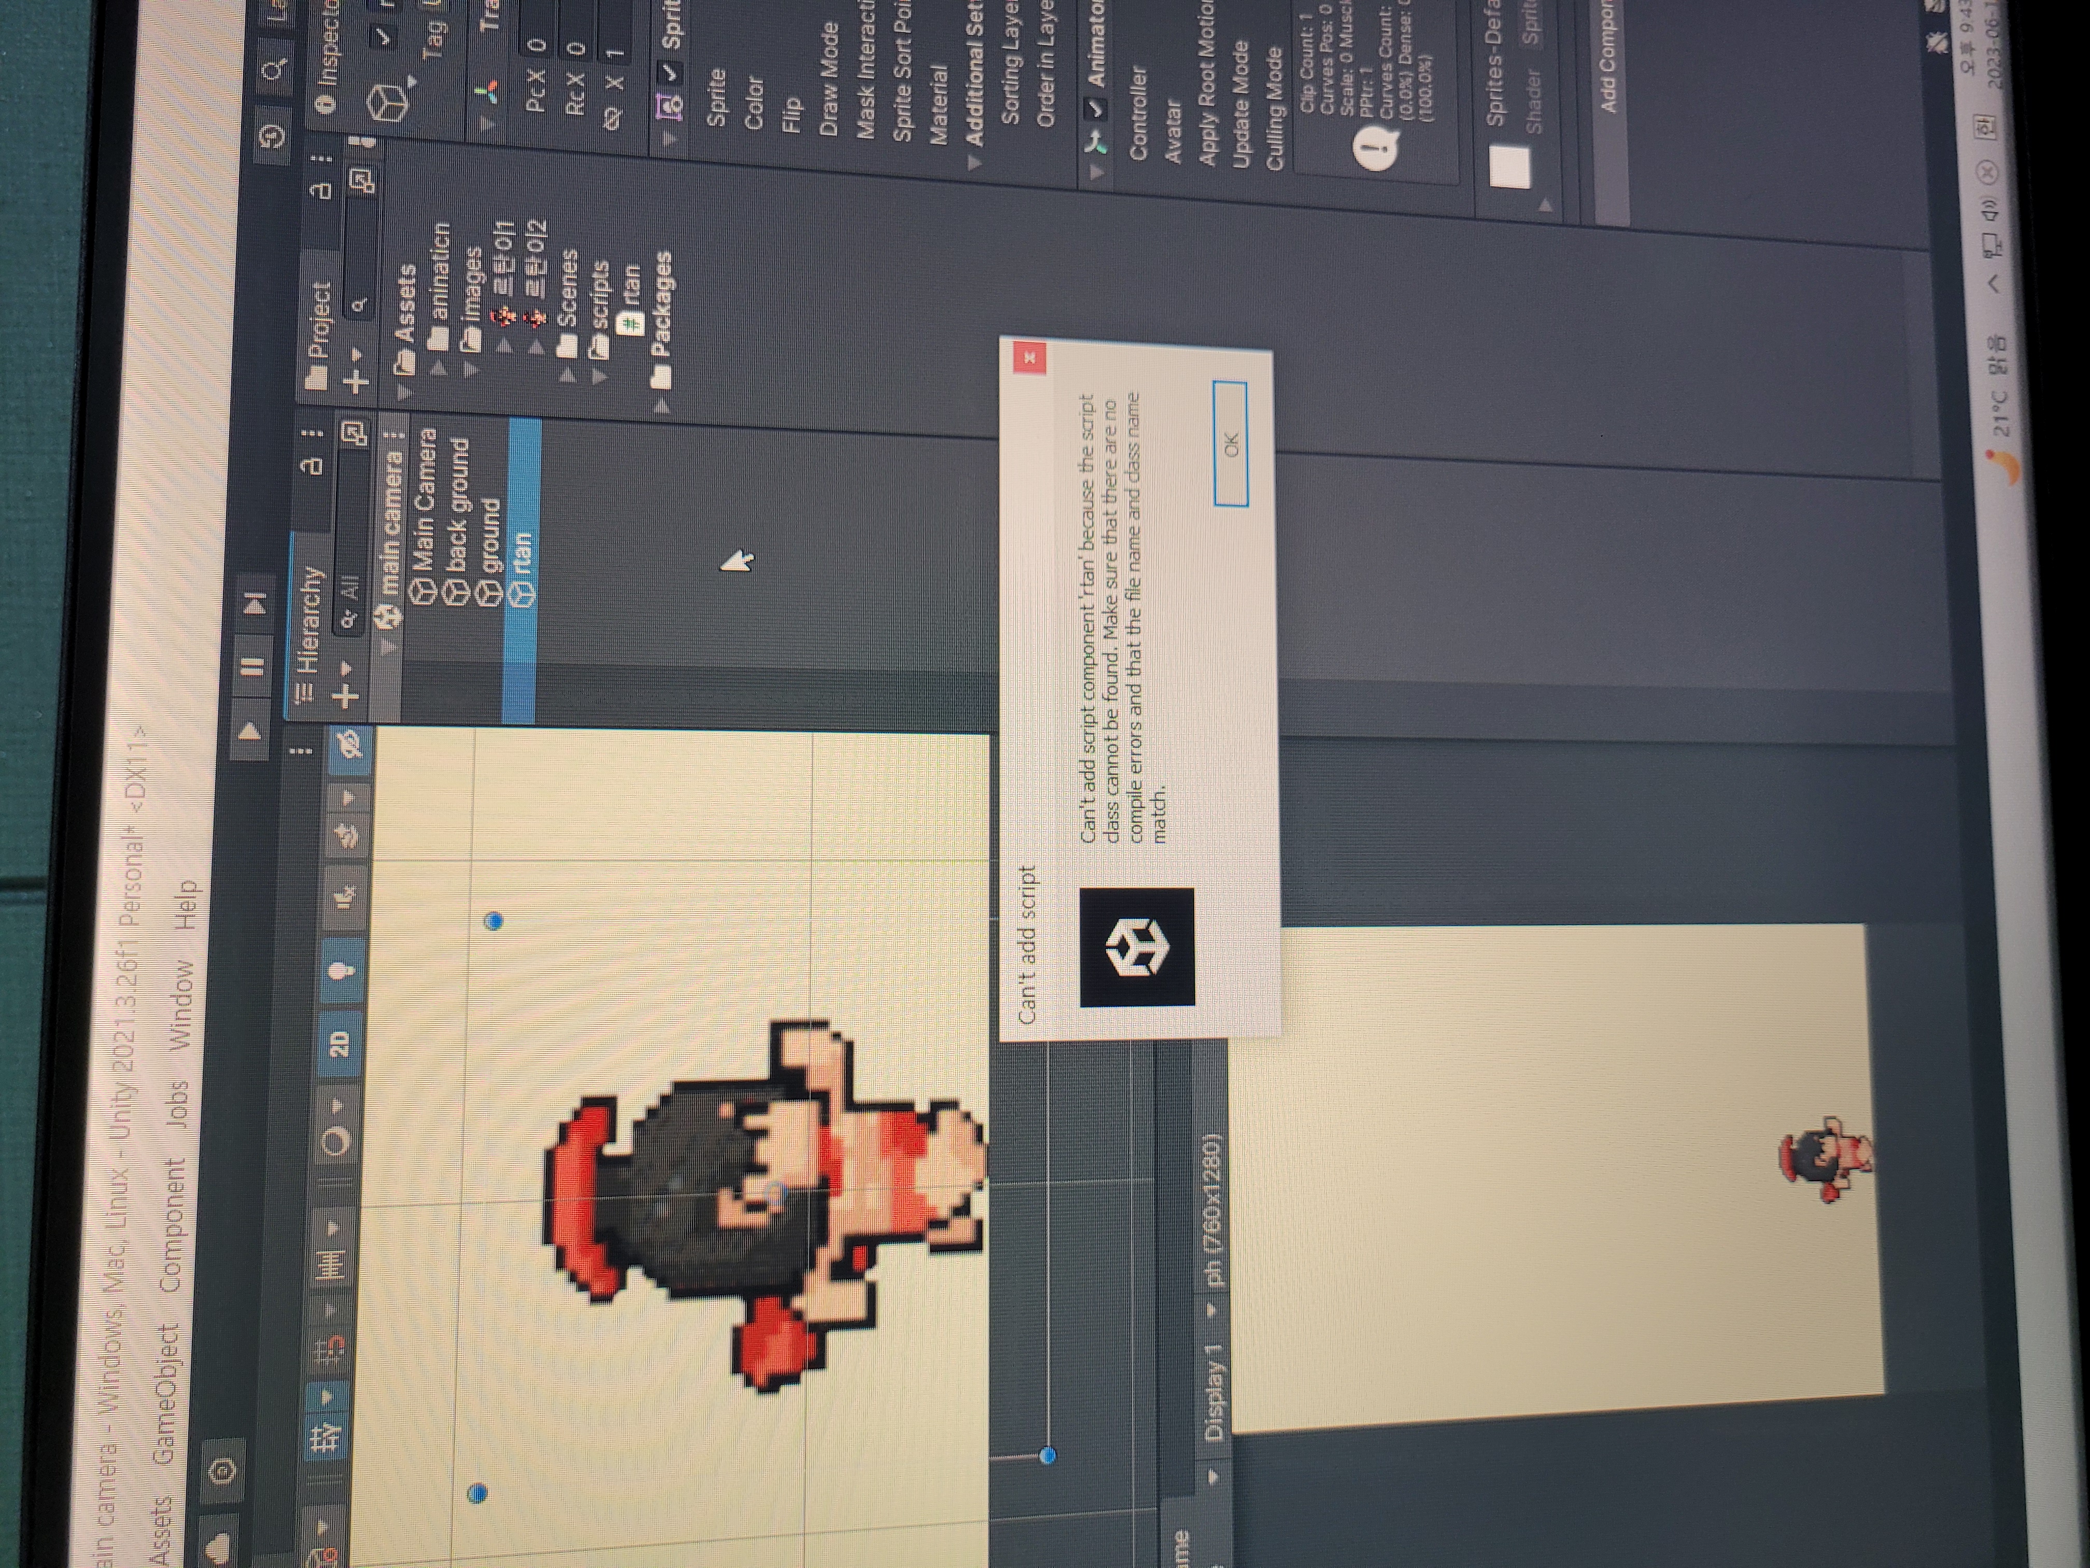Select the 르탄이1 sprite asset
This screenshot has width=2090, height=1568.
point(504,275)
